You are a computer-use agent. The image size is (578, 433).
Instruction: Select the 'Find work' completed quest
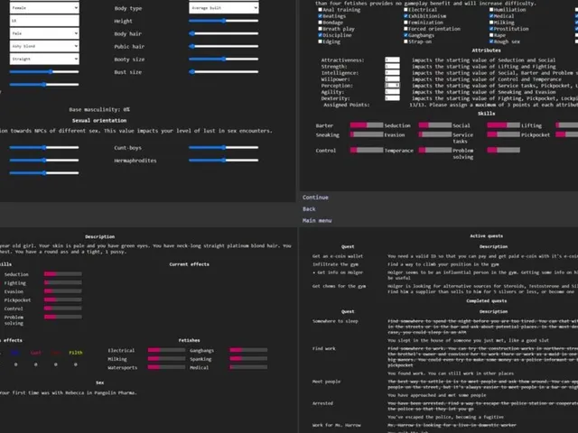tap(324, 348)
